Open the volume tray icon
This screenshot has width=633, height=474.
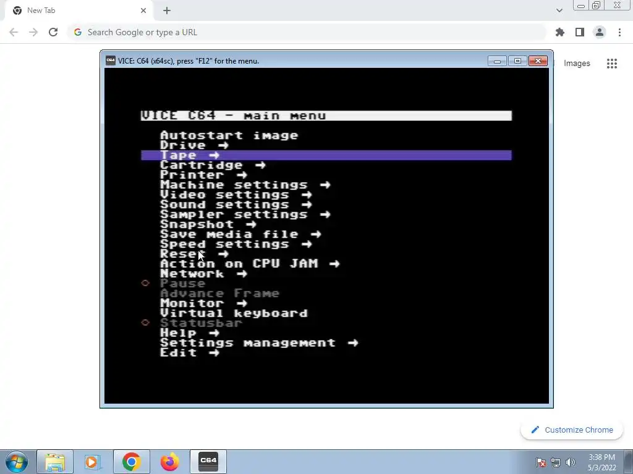[571, 462]
